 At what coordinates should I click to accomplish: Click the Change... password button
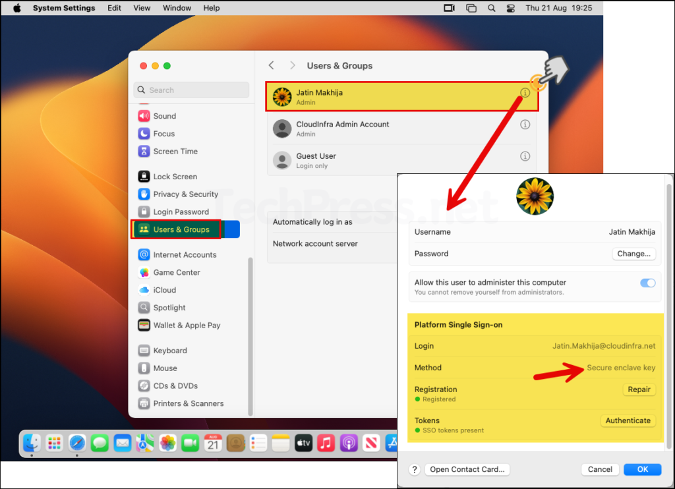[x=633, y=254]
